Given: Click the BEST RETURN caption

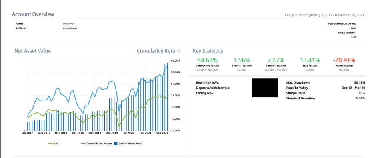Looking at the screenshot, I should 310,66.
